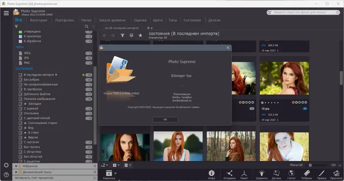The width and height of the screenshot is (344, 181).
Task: Open the Инфо panel
Action: coord(212,175)
